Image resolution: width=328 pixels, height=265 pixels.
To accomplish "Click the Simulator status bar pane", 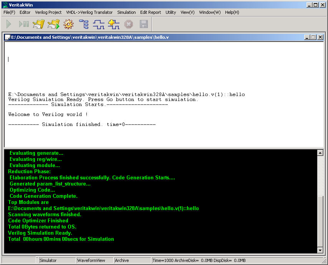I will point(57,260).
